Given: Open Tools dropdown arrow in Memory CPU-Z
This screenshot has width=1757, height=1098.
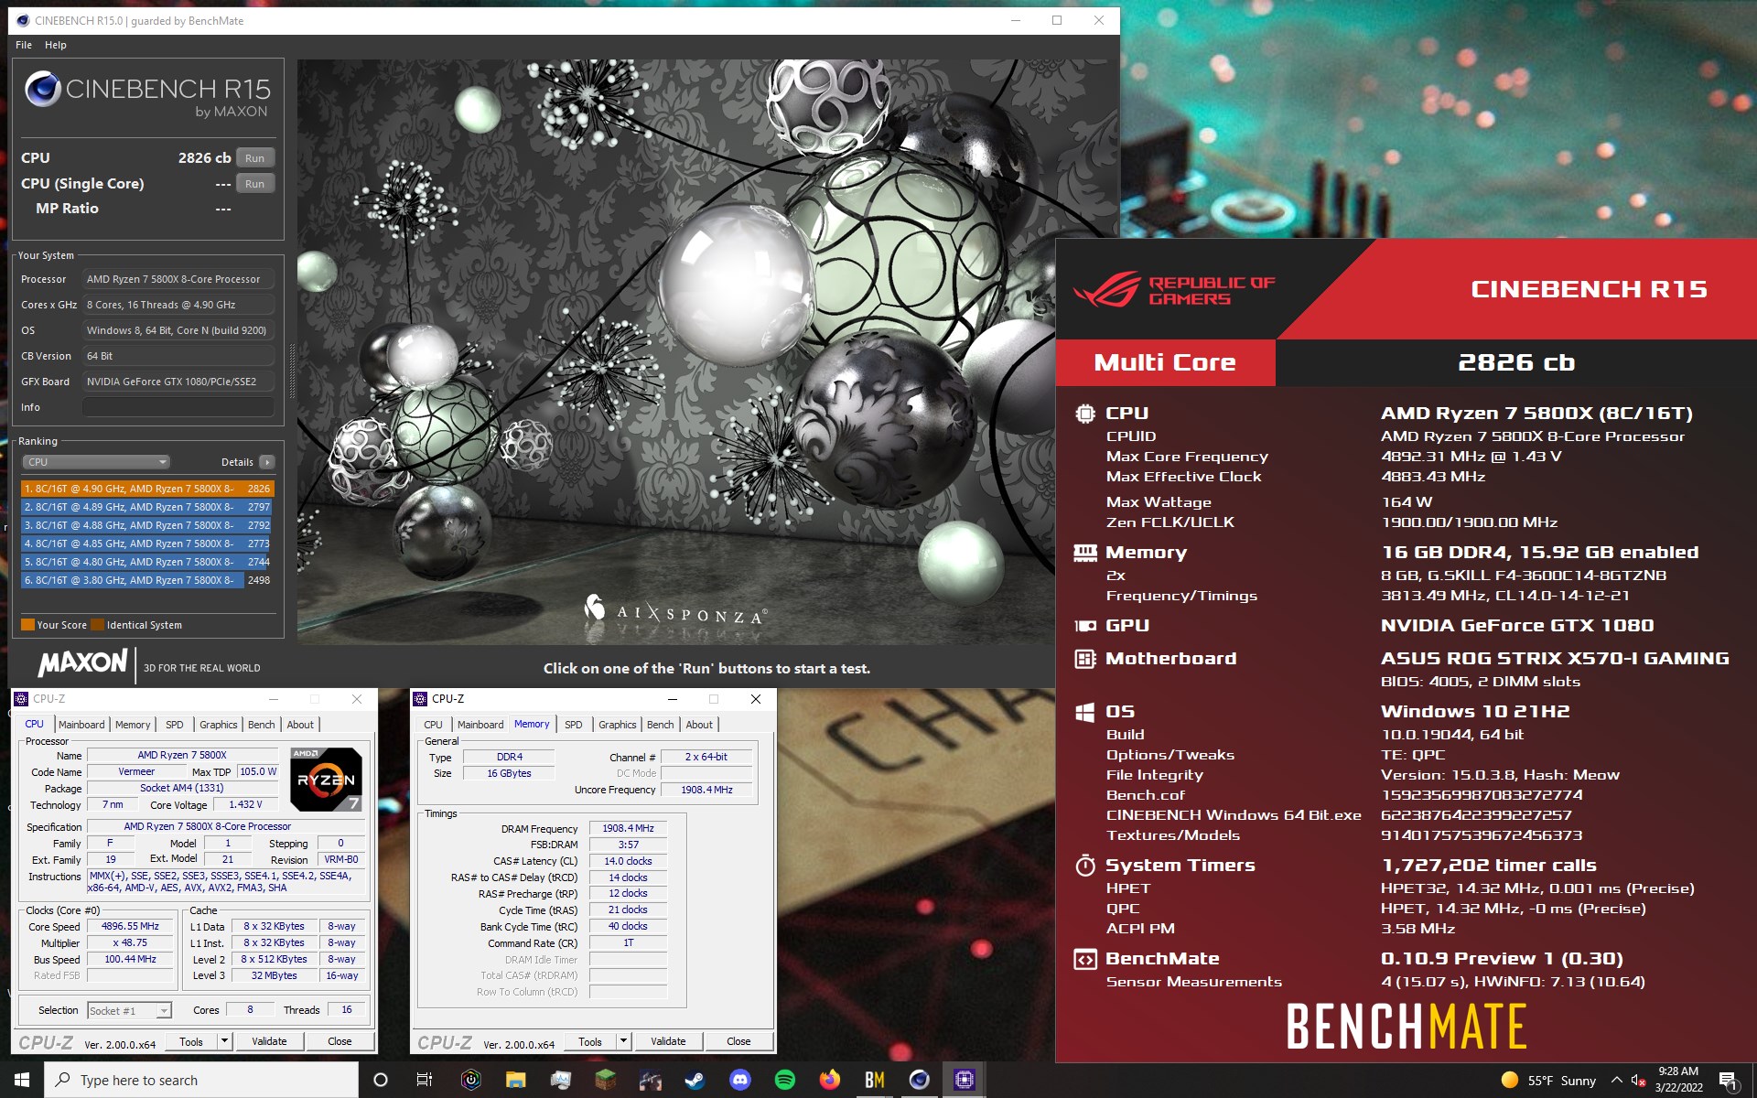Looking at the screenshot, I should 623,1041.
